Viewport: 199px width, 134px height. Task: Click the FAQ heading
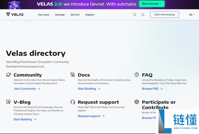pos(147,75)
